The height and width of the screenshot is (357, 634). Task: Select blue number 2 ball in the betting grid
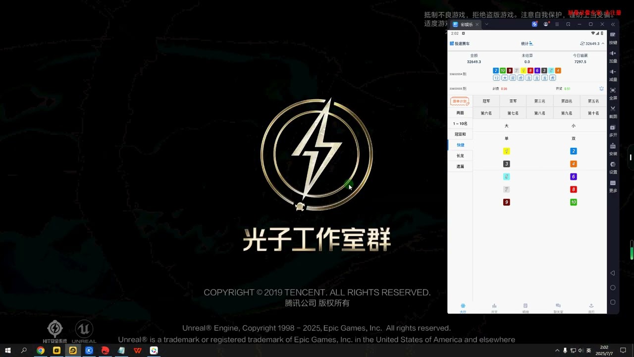coord(574,151)
